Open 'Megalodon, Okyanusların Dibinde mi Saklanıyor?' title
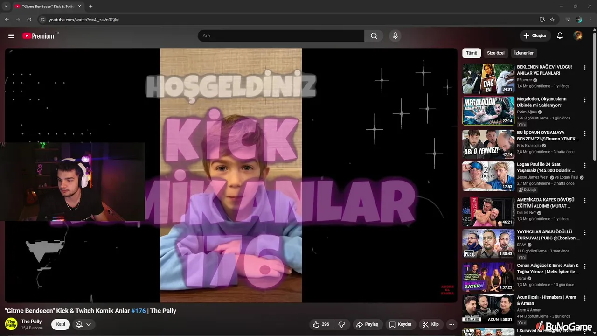This screenshot has height=336, width=597. click(542, 102)
